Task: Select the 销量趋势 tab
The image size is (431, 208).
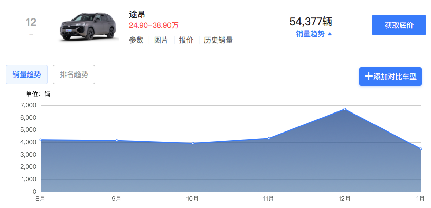Action: pos(27,74)
